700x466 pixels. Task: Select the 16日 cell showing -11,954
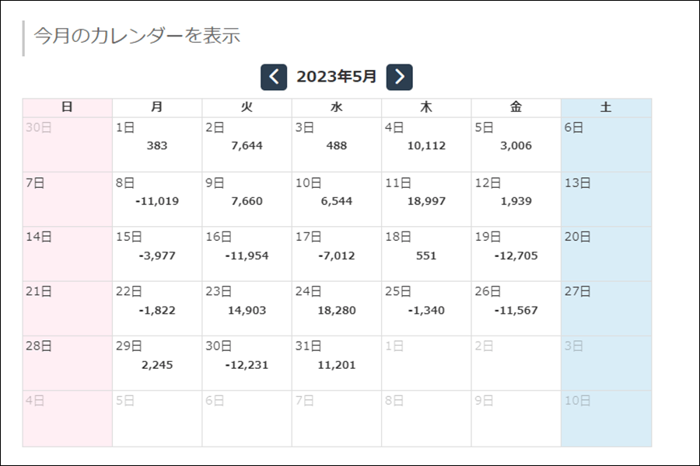pos(247,254)
